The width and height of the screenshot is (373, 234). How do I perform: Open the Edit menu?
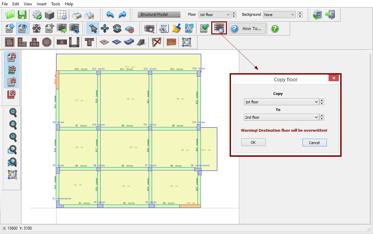coord(16,4)
